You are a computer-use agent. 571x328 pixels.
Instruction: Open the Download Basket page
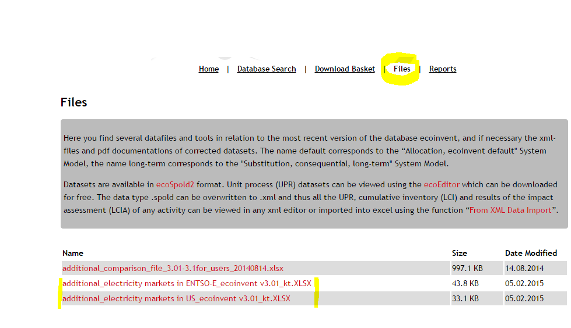pyautogui.click(x=345, y=69)
